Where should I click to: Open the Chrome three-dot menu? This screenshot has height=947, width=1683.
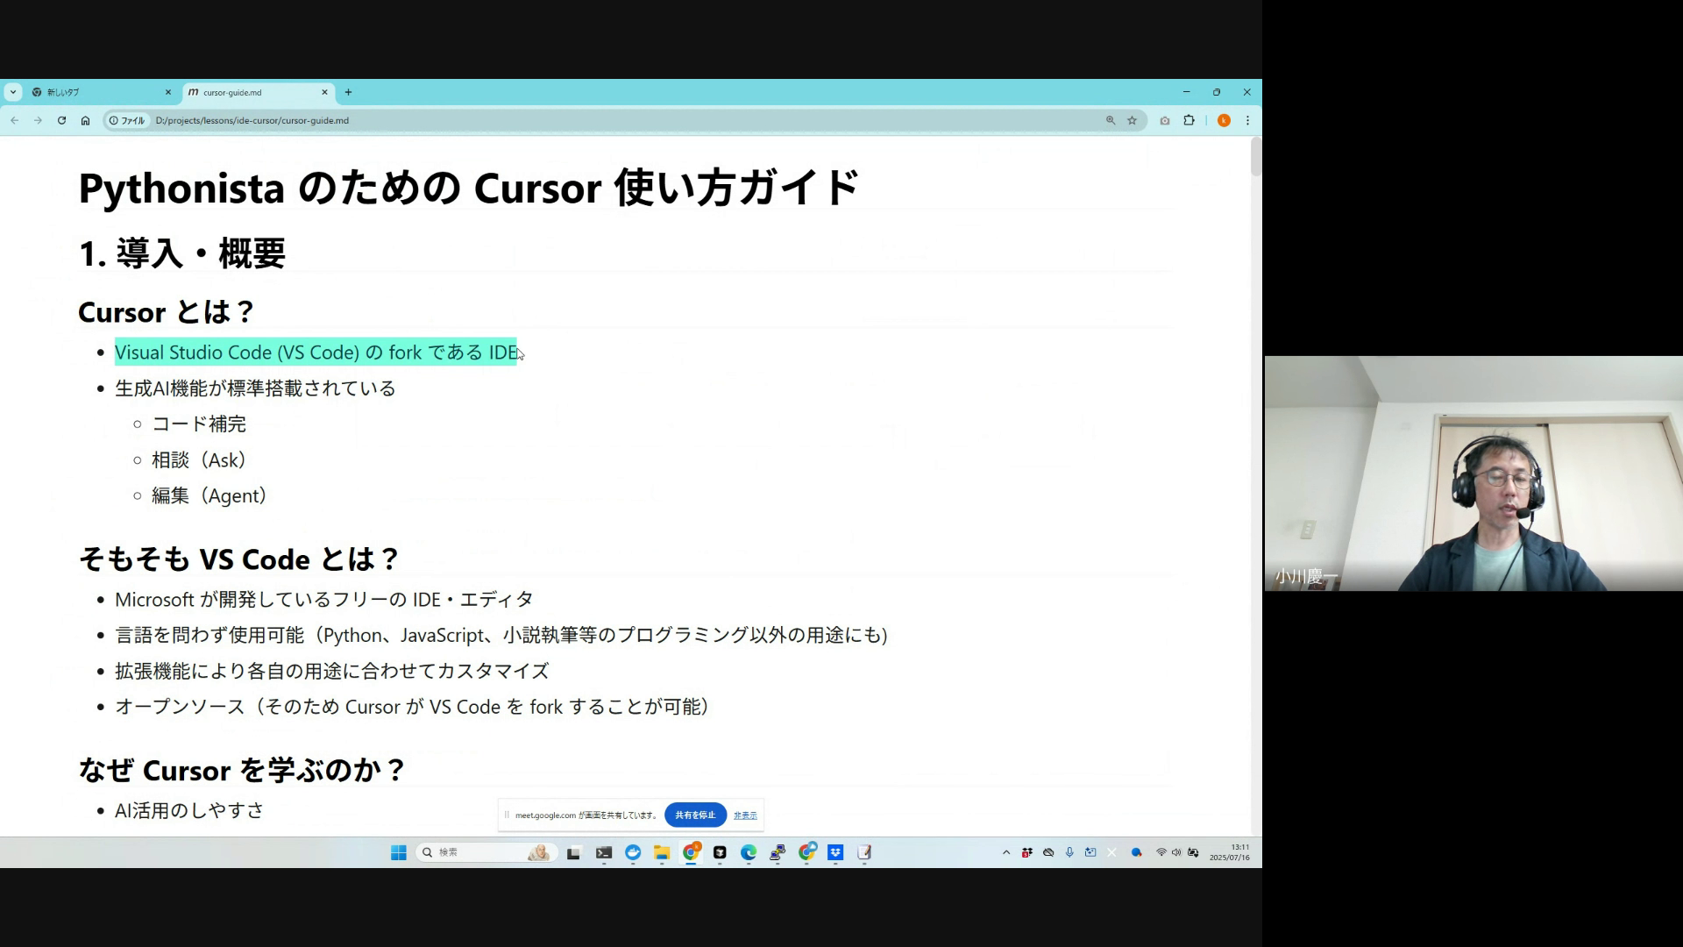click(x=1247, y=120)
